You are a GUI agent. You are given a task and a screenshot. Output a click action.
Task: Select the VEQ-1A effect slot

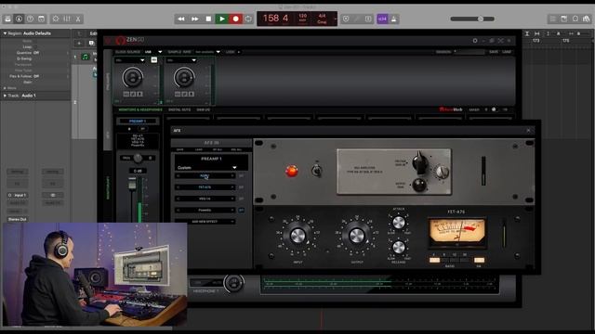point(205,199)
